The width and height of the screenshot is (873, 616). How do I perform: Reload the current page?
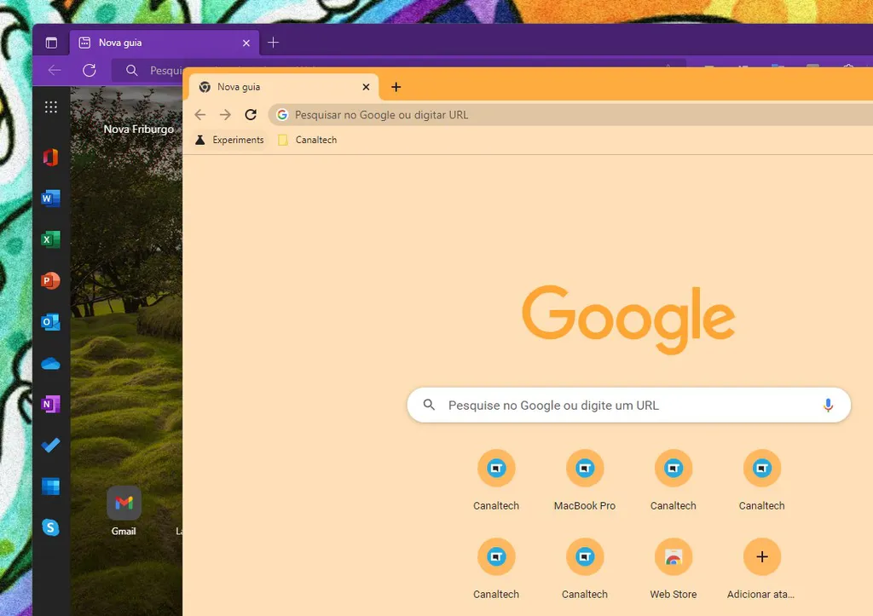pyautogui.click(x=251, y=114)
